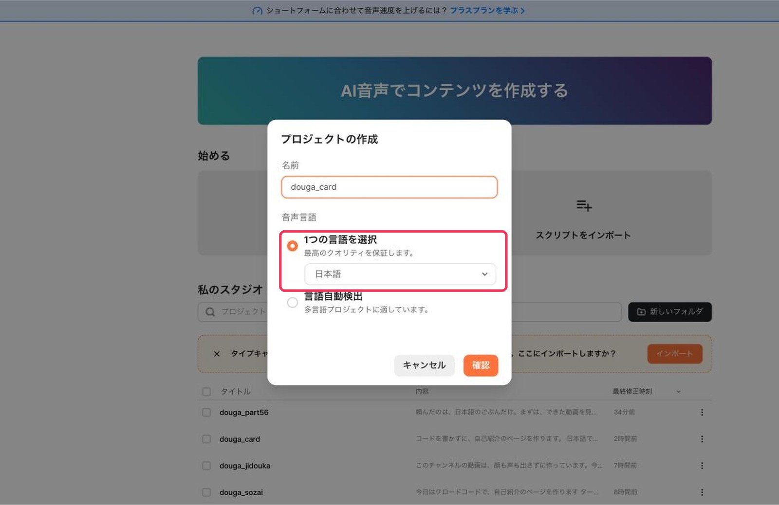This screenshot has width=779, height=505.
Task: Open more options for douga_card row
Action: [x=702, y=439]
